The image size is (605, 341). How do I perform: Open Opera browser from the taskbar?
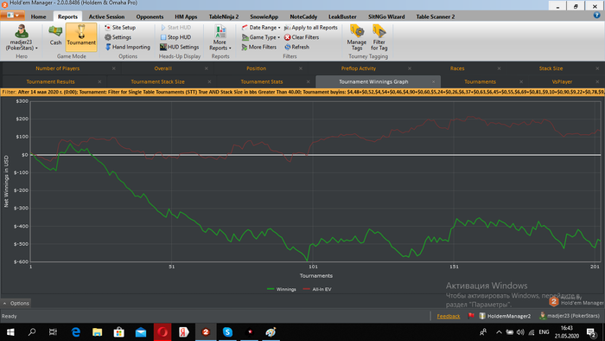[x=162, y=331]
